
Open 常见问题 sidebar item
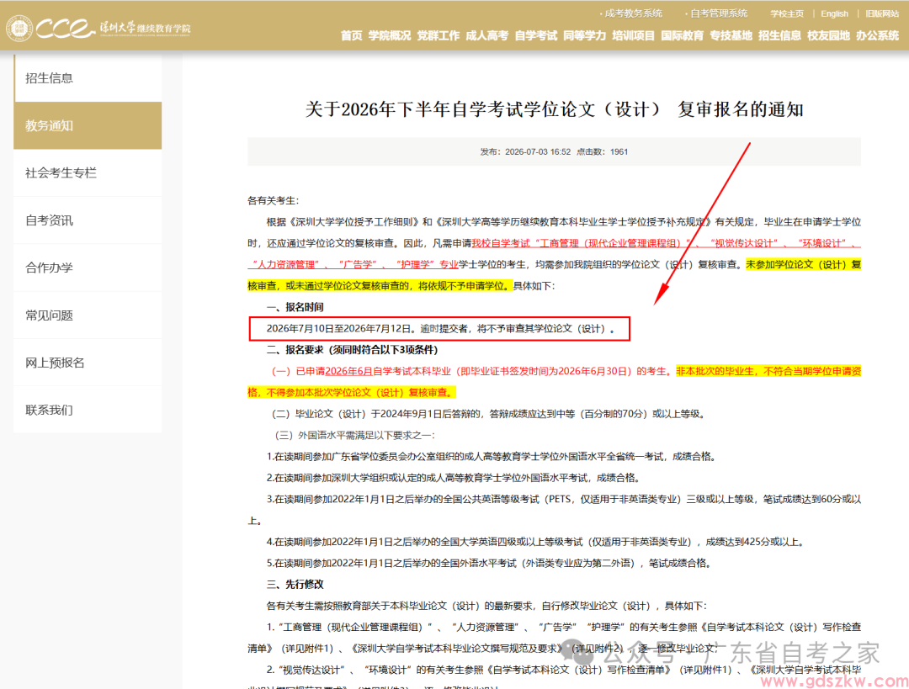[x=88, y=315]
